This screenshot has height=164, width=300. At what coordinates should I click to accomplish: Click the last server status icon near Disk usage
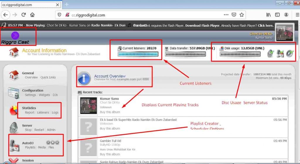click(290, 53)
